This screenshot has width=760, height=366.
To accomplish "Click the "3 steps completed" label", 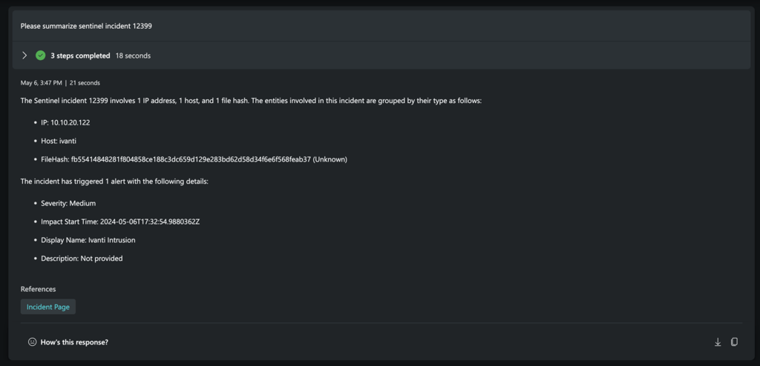I will pyautogui.click(x=80, y=56).
